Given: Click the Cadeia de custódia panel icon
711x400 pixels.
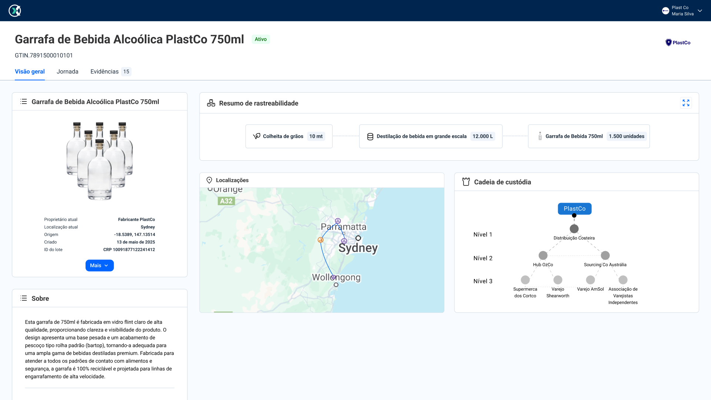Looking at the screenshot, I should click(466, 182).
